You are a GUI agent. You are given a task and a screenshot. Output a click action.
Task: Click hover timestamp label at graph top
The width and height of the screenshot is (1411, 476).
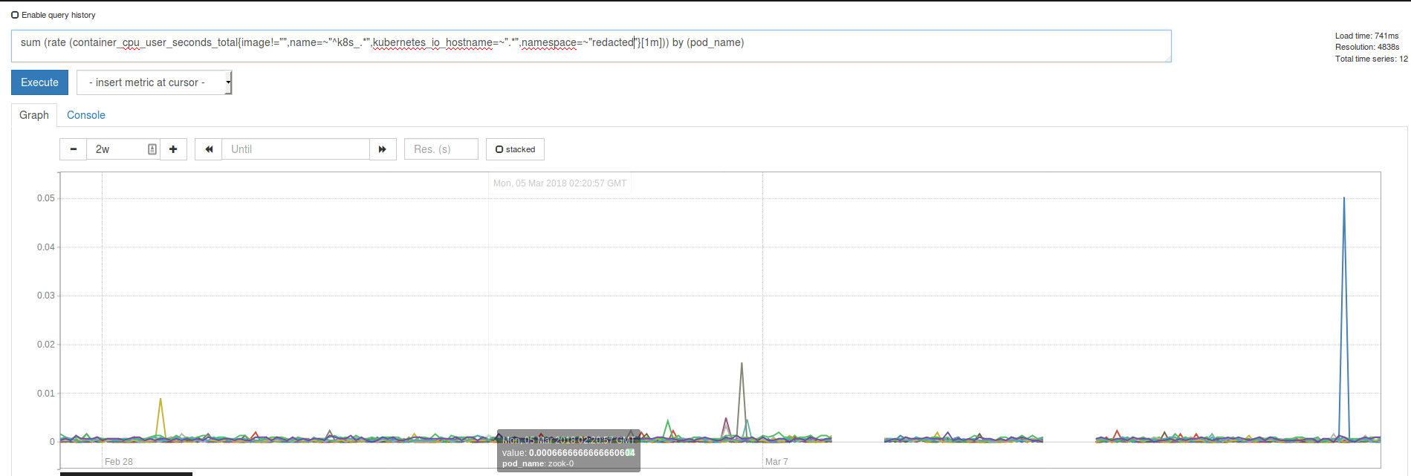tap(559, 183)
